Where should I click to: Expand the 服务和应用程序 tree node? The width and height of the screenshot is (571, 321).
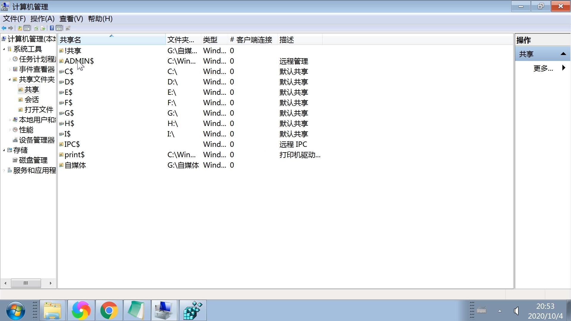pyautogui.click(x=4, y=170)
